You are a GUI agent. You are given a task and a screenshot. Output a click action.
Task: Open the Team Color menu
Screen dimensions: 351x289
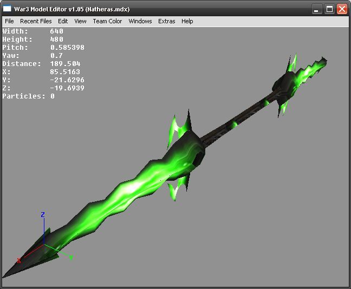[107, 21]
